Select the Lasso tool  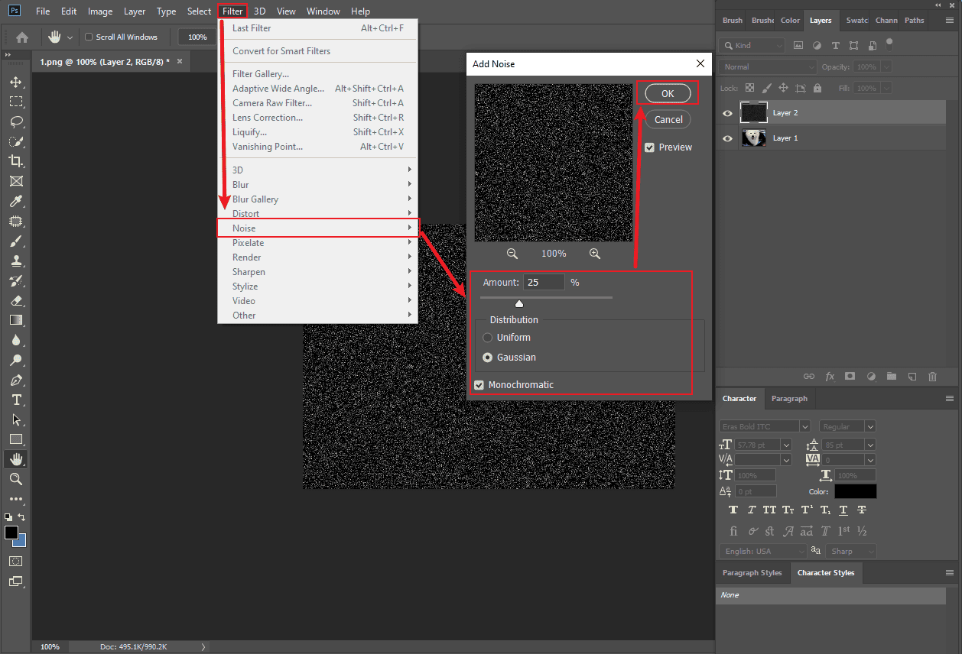[x=15, y=121]
